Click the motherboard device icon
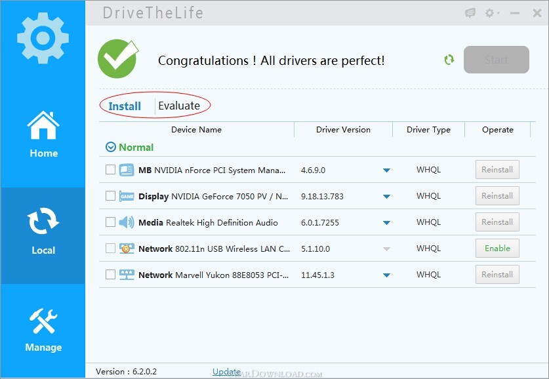The height and width of the screenshot is (379, 549). coord(126,170)
